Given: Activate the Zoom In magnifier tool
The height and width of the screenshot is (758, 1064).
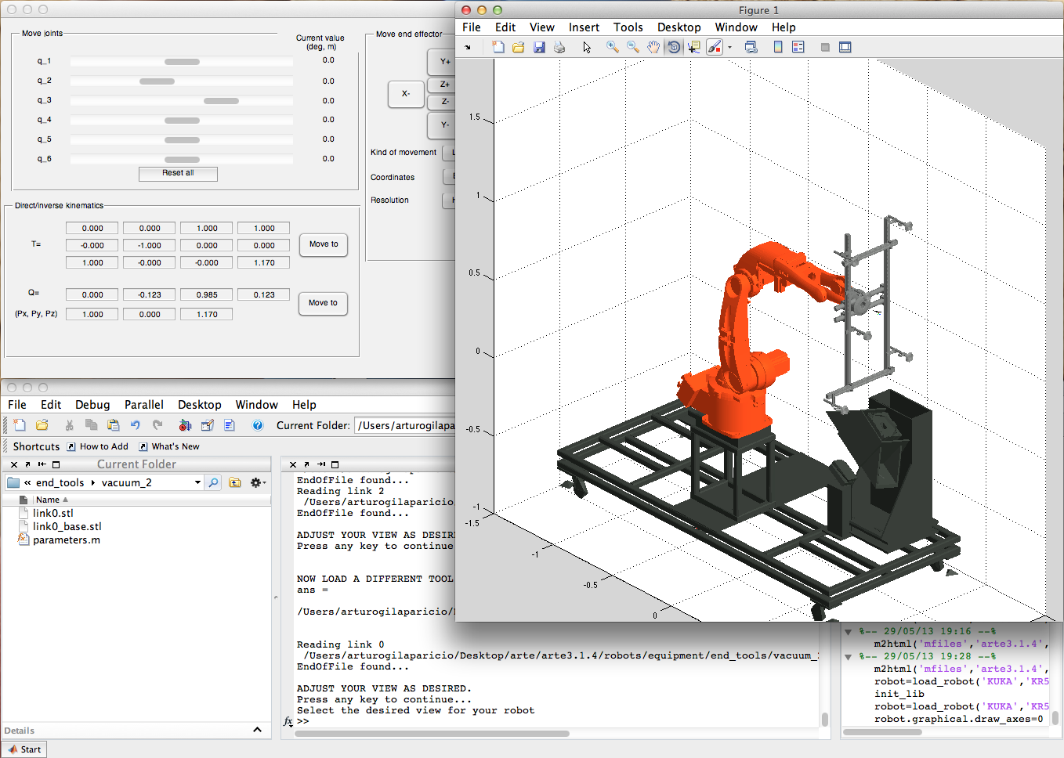Looking at the screenshot, I should pos(613,47).
